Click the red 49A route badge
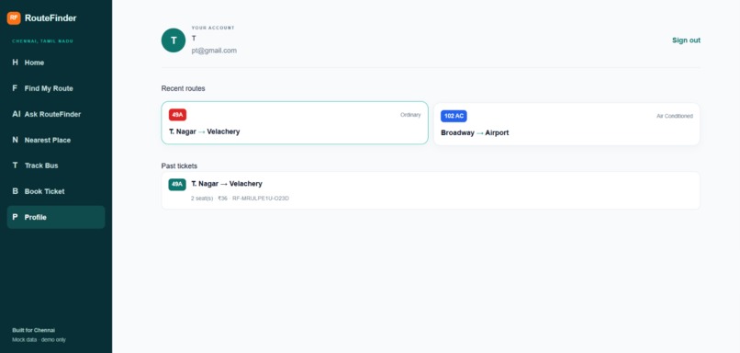740x353 pixels. click(x=177, y=115)
